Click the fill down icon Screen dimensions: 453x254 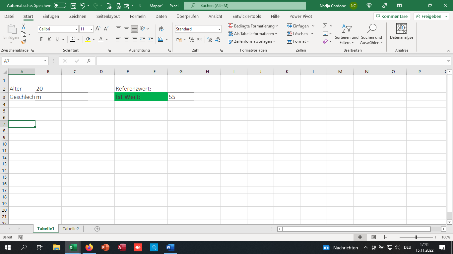tap(325, 33)
